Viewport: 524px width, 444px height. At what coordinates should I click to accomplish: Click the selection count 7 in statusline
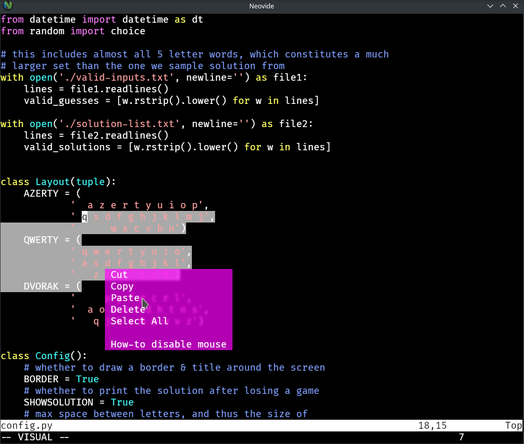coord(461,437)
